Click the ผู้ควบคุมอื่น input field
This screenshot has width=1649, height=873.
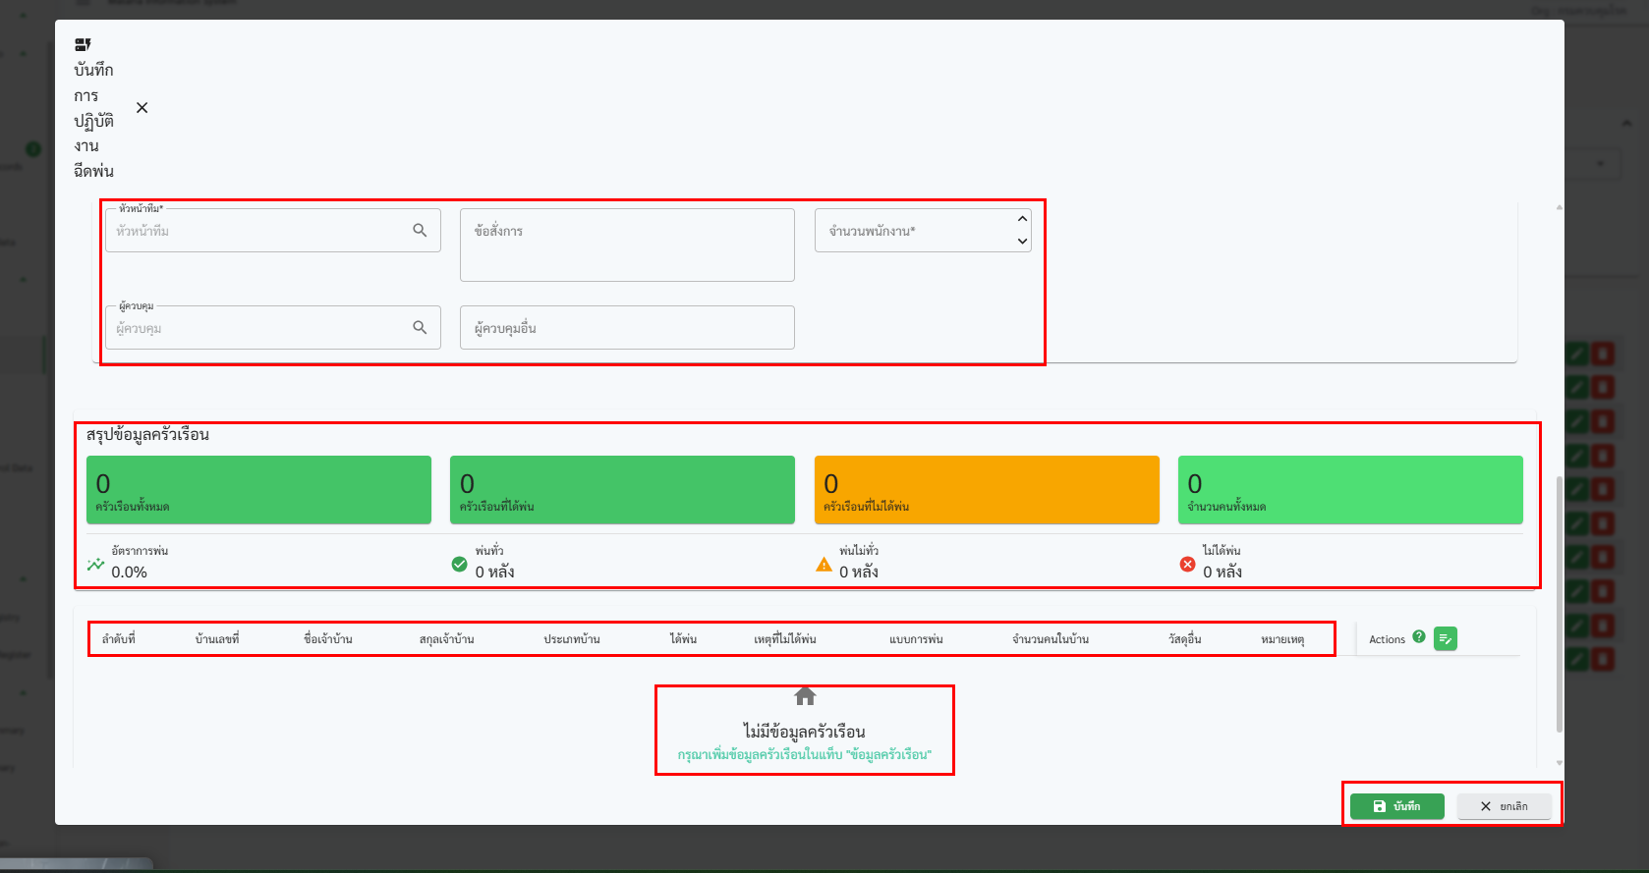pyautogui.click(x=627, y=328)
